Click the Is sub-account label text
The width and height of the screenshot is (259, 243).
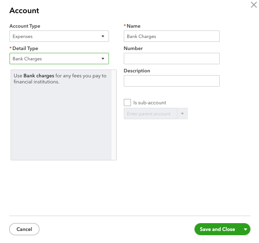(150, 103)
